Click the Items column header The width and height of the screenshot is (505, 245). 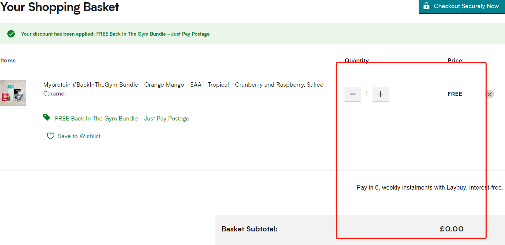[x=8, y=60]
